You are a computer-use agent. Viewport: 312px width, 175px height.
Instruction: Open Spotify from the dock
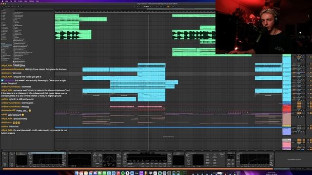[123, 173]
